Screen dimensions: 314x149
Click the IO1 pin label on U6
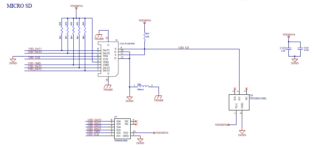(239, 98)
